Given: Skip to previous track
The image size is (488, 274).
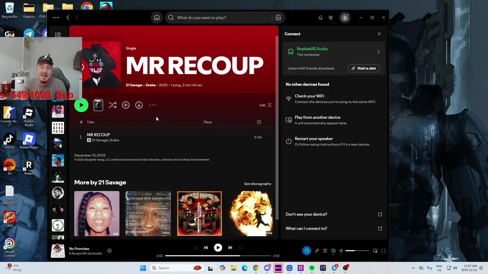Looking at the screenshot, I should point(206,248).
